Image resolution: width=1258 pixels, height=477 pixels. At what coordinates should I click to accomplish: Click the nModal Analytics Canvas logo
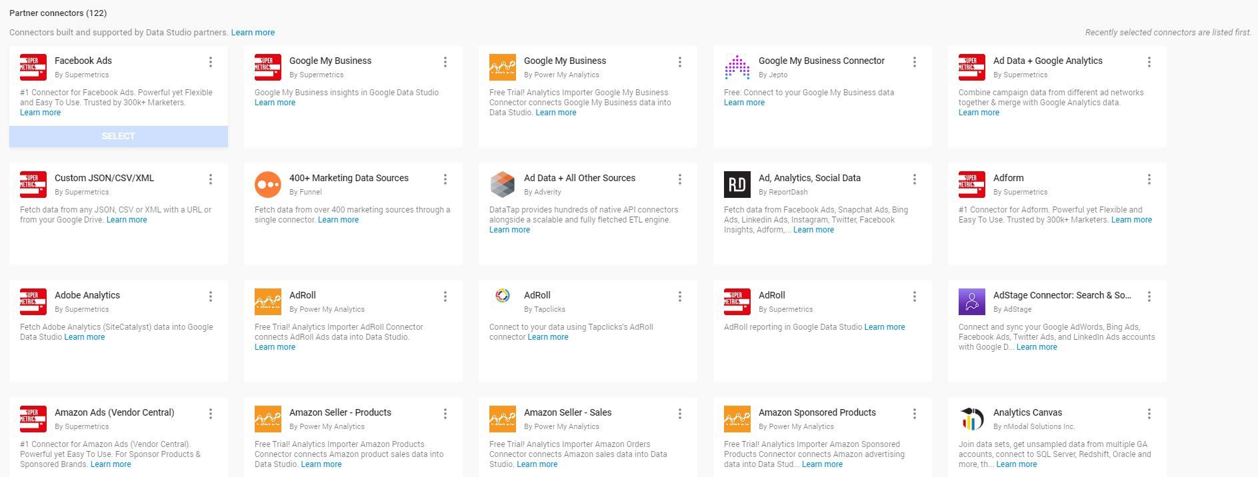[972, 419]
